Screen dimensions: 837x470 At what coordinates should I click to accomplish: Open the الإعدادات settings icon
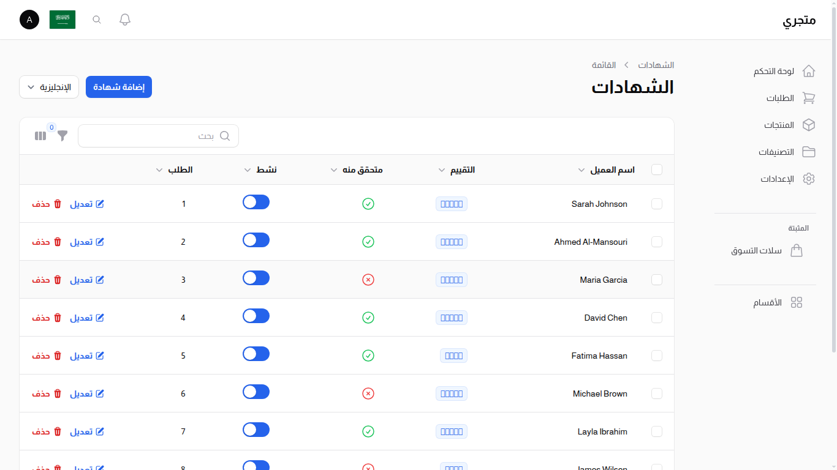click(x=809, y=179)
